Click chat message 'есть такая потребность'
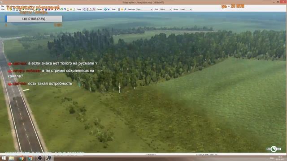This screenshot has width=287, height=161. pos(50,84)
